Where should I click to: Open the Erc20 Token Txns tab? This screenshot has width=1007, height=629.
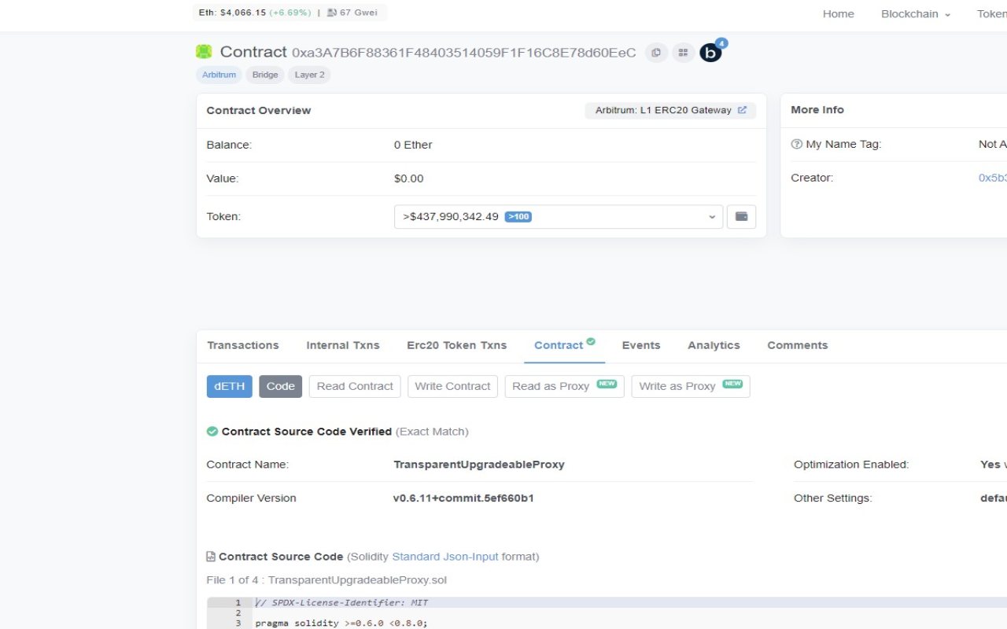pos(456,345)
